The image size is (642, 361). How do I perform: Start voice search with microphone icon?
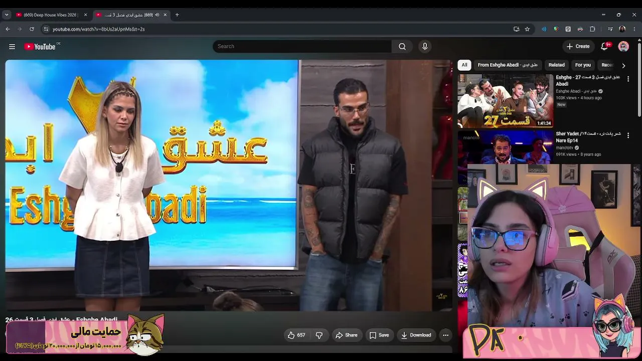pos(425,47)
